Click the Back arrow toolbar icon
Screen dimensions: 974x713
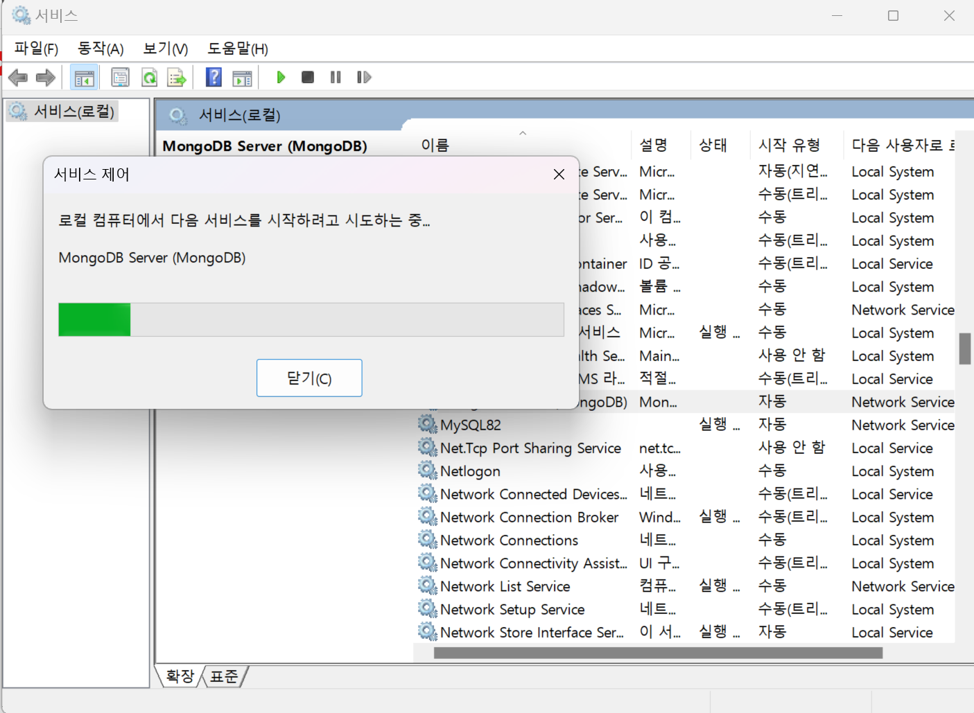(18, 78)
